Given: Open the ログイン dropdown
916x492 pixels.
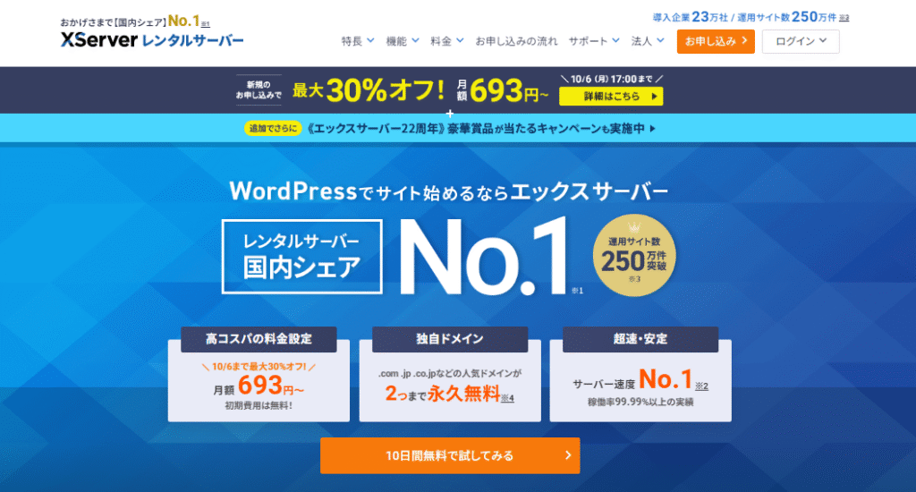Looking at the screenshot, I should (x=801, y=41).
